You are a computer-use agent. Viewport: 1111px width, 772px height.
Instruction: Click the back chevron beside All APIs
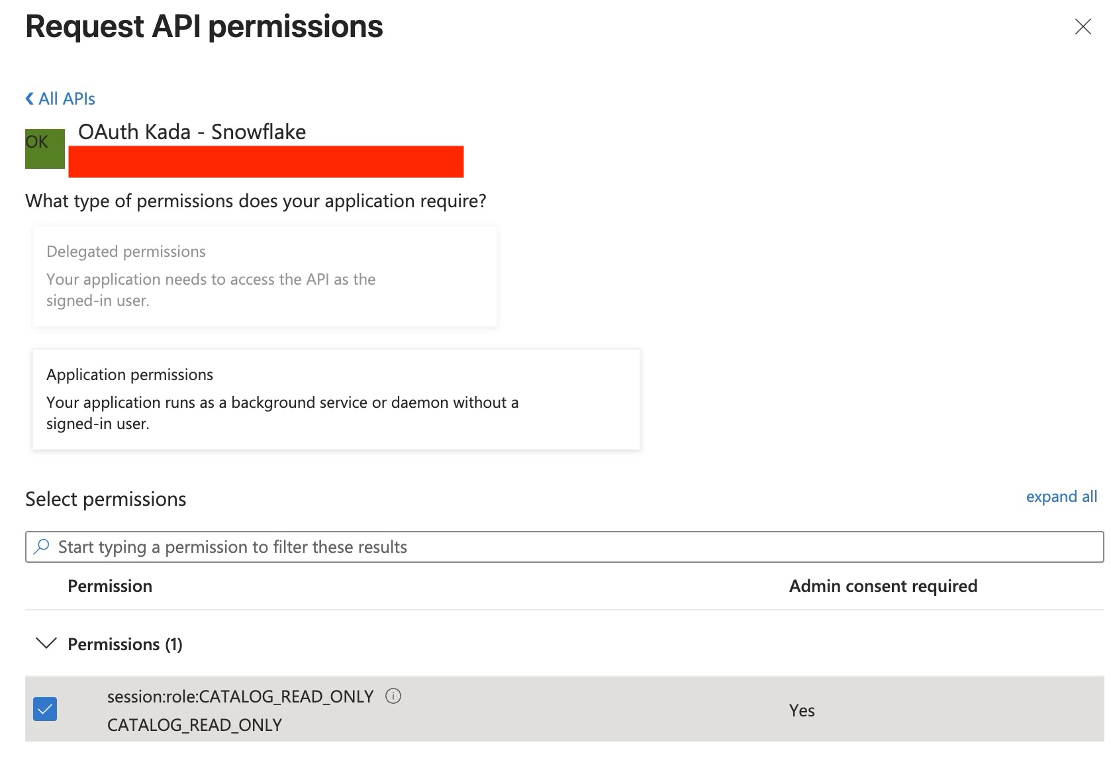coord(30,99)
